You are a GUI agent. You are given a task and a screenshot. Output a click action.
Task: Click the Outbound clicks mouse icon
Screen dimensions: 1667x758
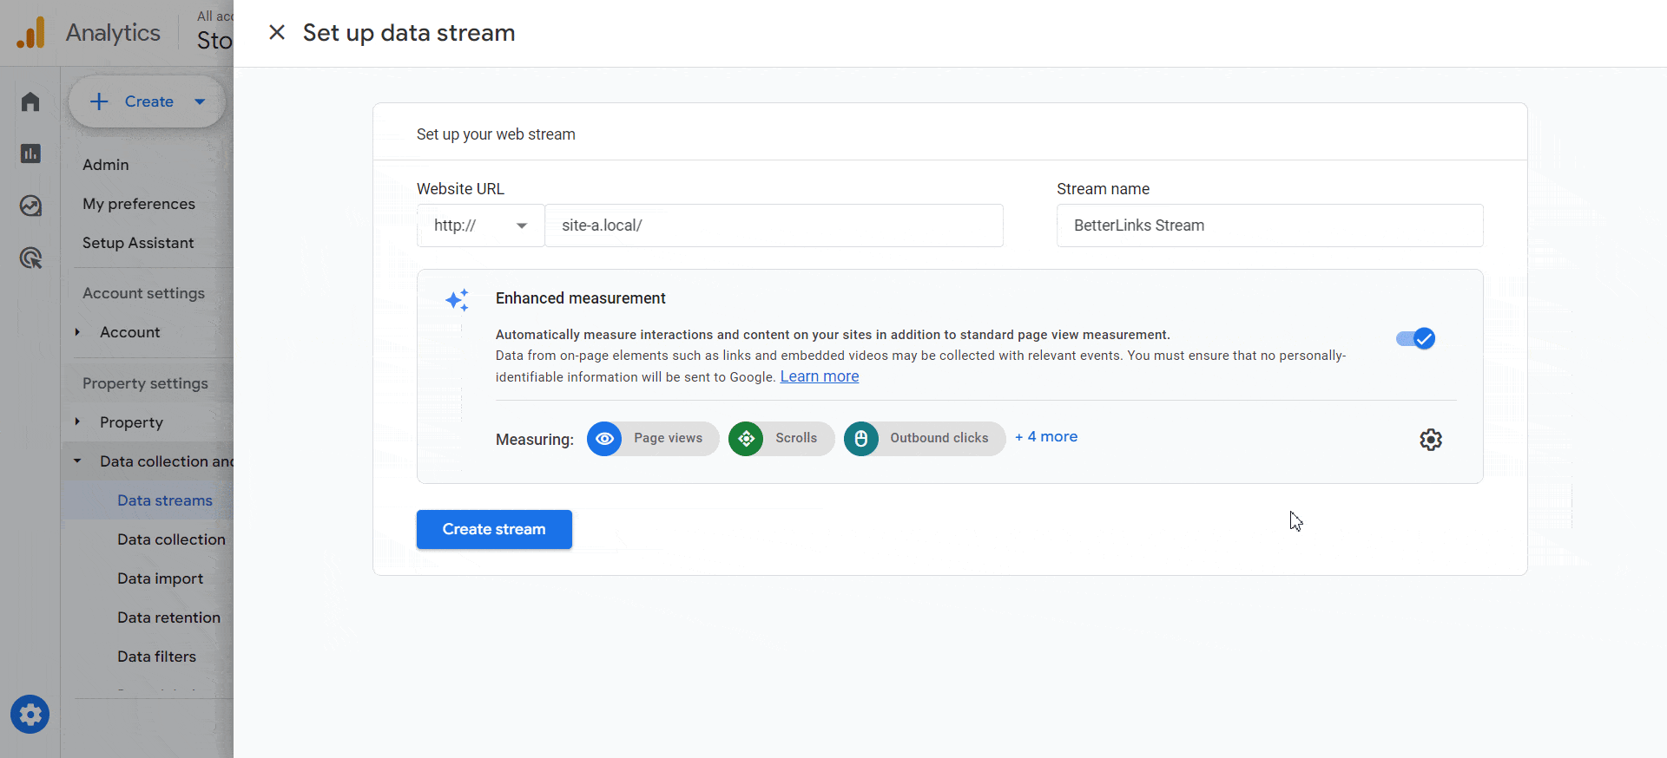point(861,439)
